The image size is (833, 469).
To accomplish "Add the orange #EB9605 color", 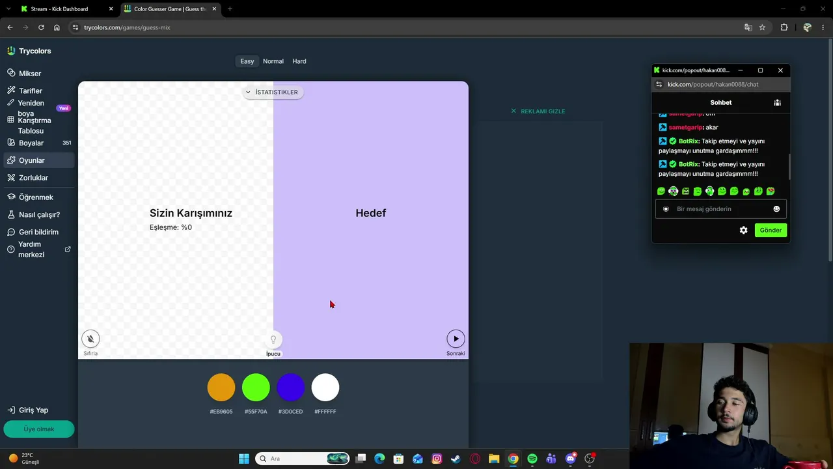I will tap(221, 388).
